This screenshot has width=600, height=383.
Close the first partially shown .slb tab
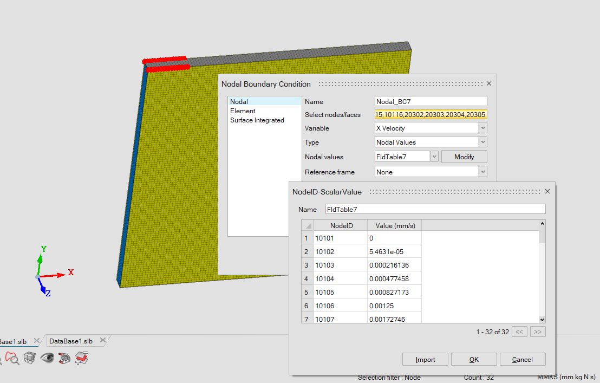pyautogui.click(x=36, y=341)
